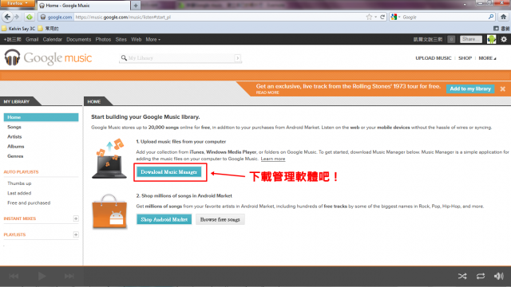Viewport: 511px width, 287px height.
Task: Open Firefox home page icon
Action: 504,17
